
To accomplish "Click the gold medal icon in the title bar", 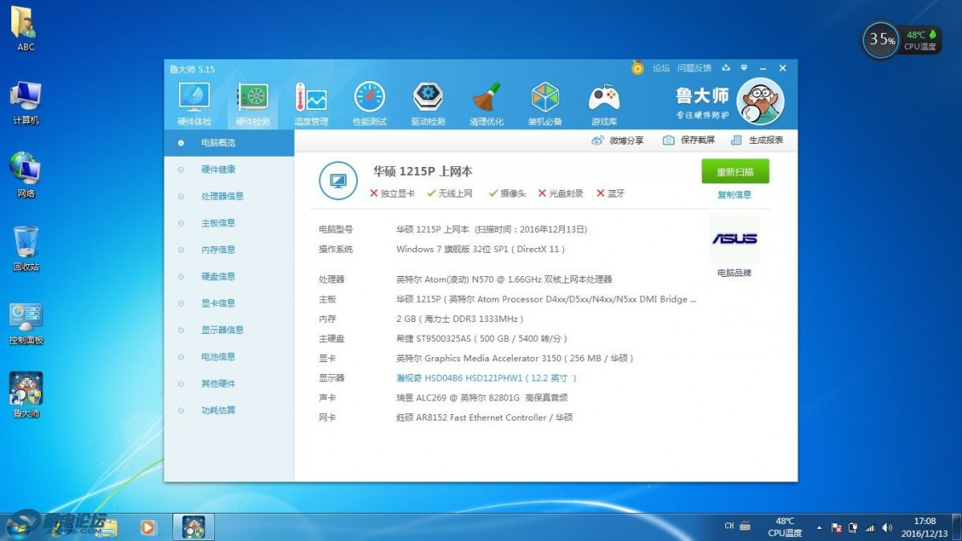I will pos(637,67).
